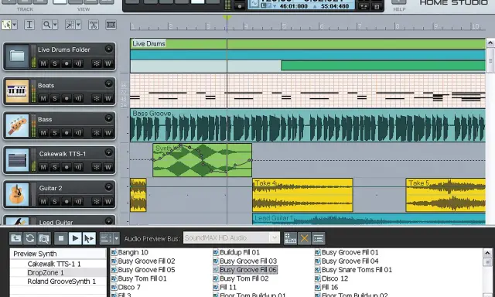
Task: Open the Audio Preview Bus combo box
Action: [231, 237]
